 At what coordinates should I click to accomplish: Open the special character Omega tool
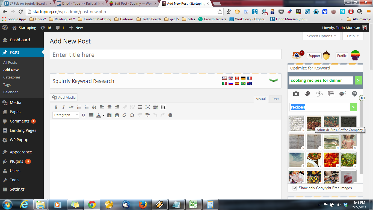pos(132,115)
